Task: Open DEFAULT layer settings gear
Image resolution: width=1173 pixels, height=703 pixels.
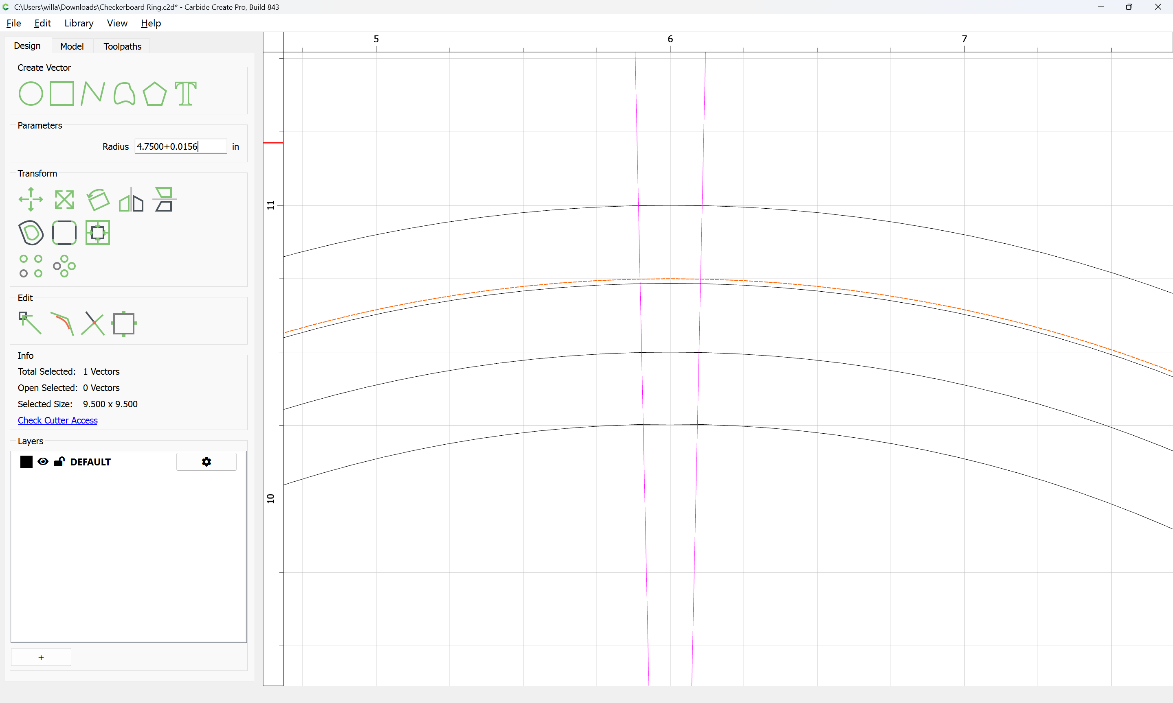Action: pos(206,462)
